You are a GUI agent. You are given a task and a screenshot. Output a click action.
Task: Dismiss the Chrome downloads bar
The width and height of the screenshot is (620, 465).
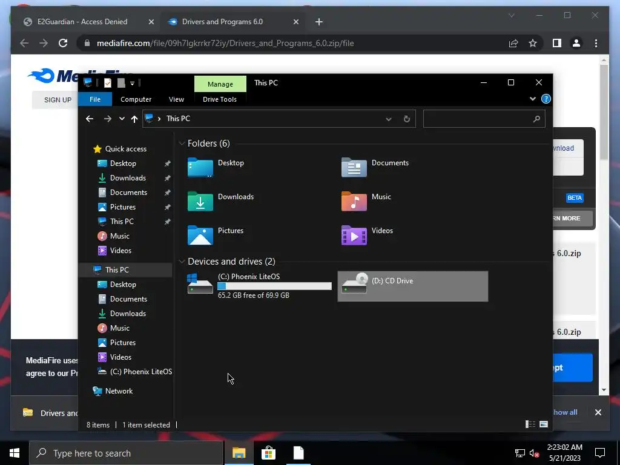pyautogui.click(x=598, y=412)
